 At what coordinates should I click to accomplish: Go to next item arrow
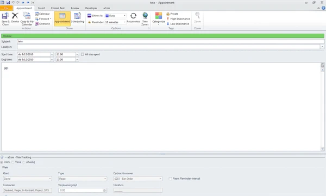(x=28, y=3)
